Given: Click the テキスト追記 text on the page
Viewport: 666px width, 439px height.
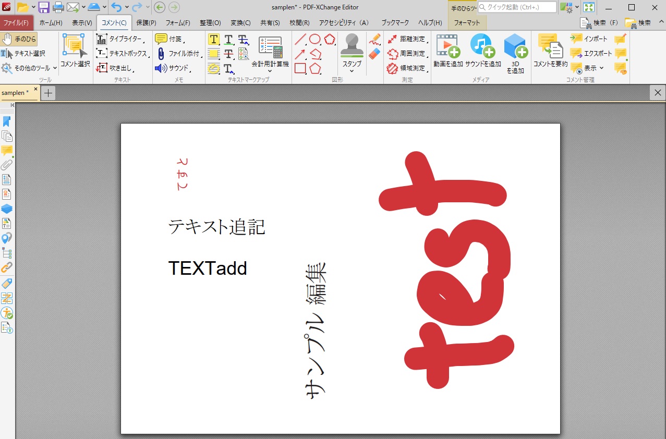Looking at the screenshot, I should [217, 227].
